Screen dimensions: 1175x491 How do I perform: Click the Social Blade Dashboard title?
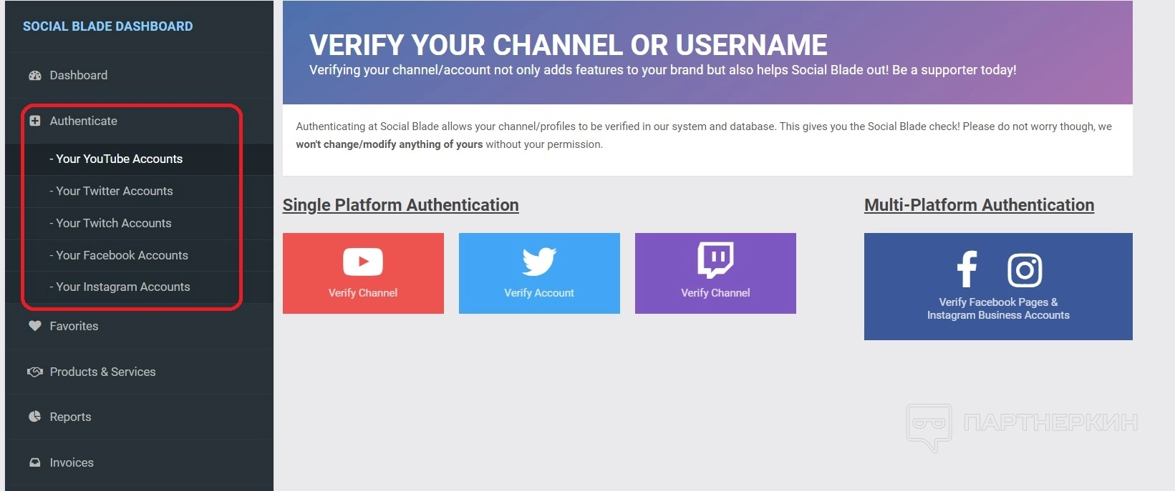(x=107, y=26)
